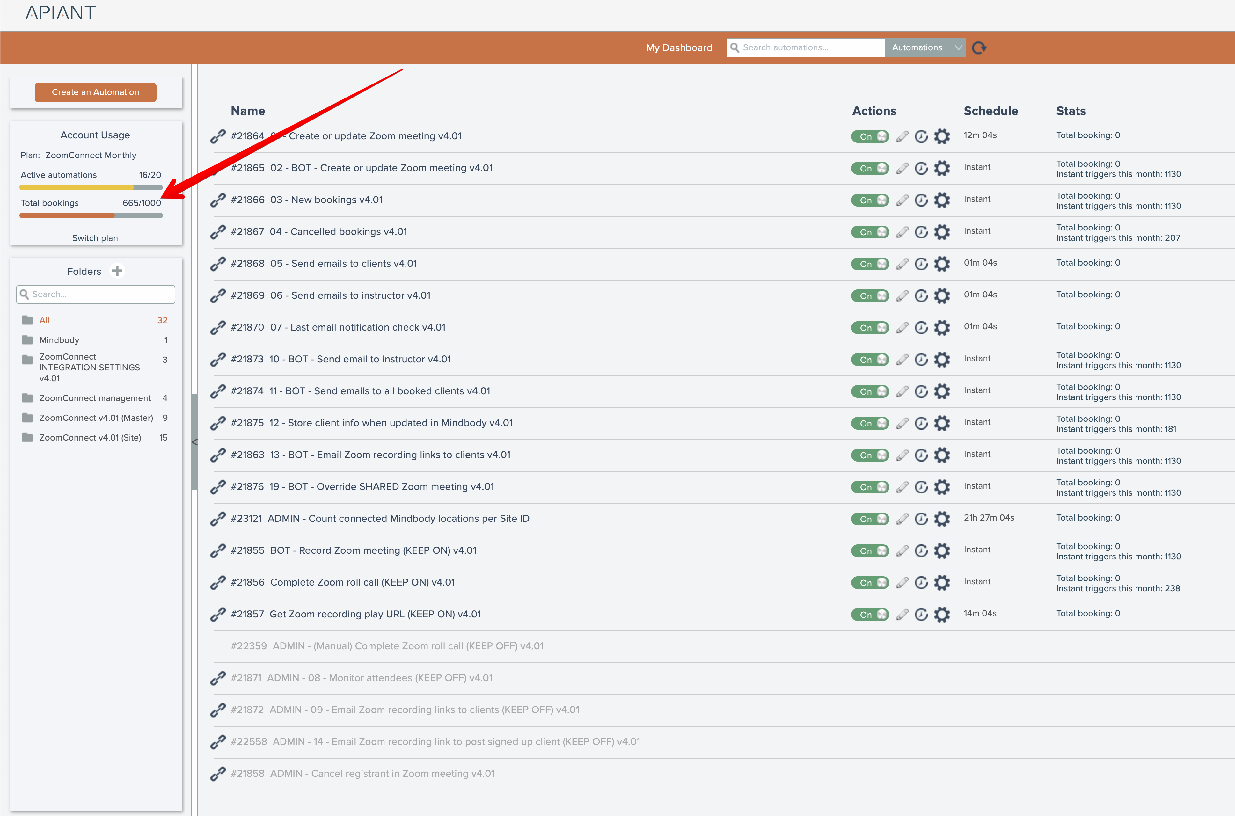Open gear settings for Cancelled bookings automation
Screen dimensions: 1235x816
pyautogui.click(x=941, y=232)
